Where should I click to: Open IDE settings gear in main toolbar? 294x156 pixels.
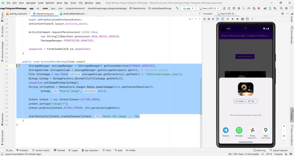(286, 8)
